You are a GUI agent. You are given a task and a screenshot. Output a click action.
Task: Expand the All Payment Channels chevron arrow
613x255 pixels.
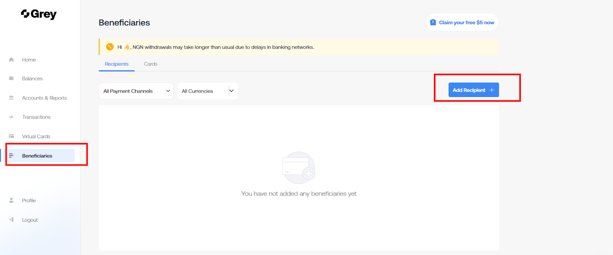[168, 91]
